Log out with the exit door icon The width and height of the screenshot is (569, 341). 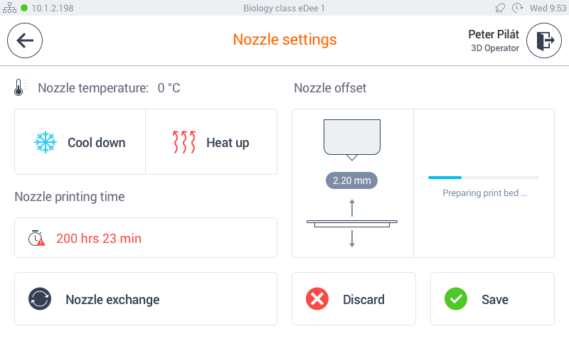[x=544, y=40]
